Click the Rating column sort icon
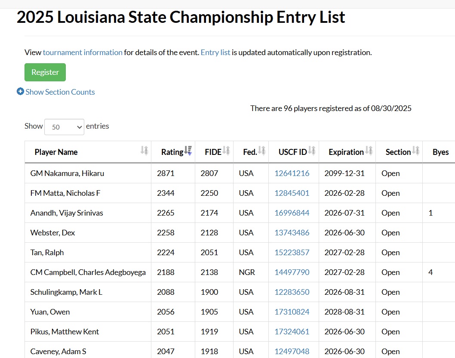 (x=188, y=151)
